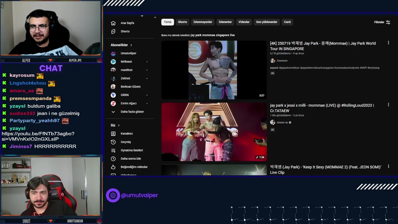Expand Daha fazla göster subscriptions list
This screenshot has height=224, width=398.
128,112
